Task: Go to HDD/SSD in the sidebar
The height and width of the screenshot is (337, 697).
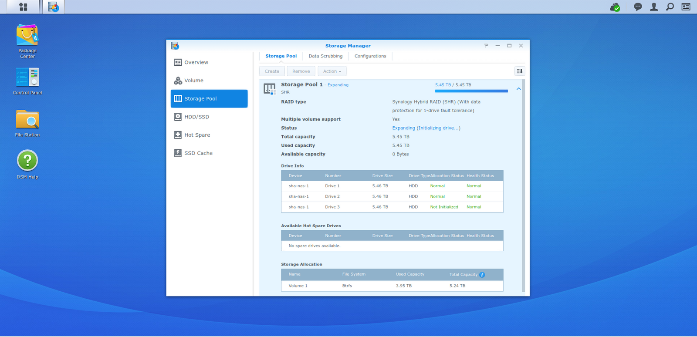Action: [209, 117]
